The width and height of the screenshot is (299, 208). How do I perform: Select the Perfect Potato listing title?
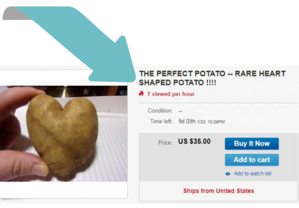point(212,78)
